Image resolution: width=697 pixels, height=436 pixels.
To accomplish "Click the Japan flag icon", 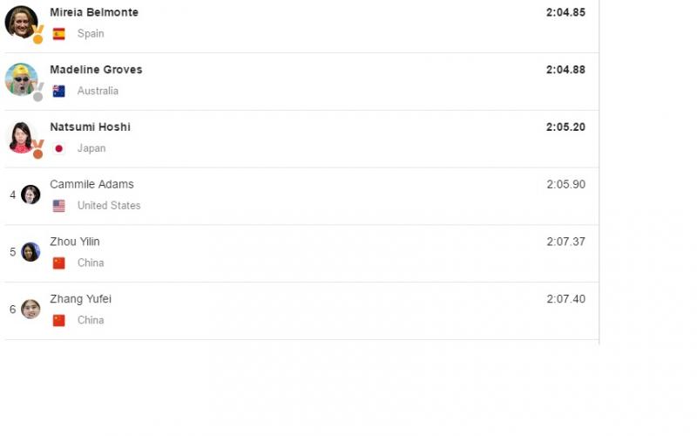I will tap(59, 149).
